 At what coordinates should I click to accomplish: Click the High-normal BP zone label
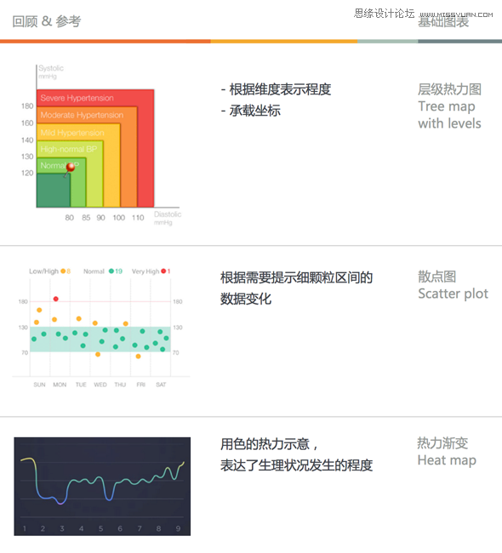68,149
